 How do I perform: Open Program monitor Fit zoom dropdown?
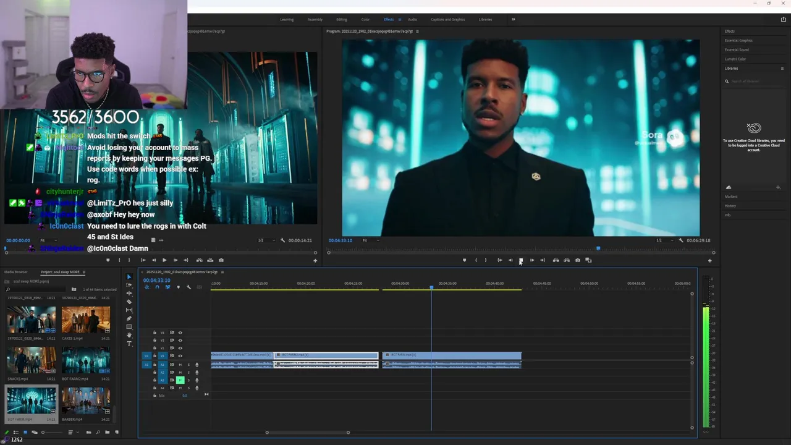pyautogui.click(x=370, y=240)
